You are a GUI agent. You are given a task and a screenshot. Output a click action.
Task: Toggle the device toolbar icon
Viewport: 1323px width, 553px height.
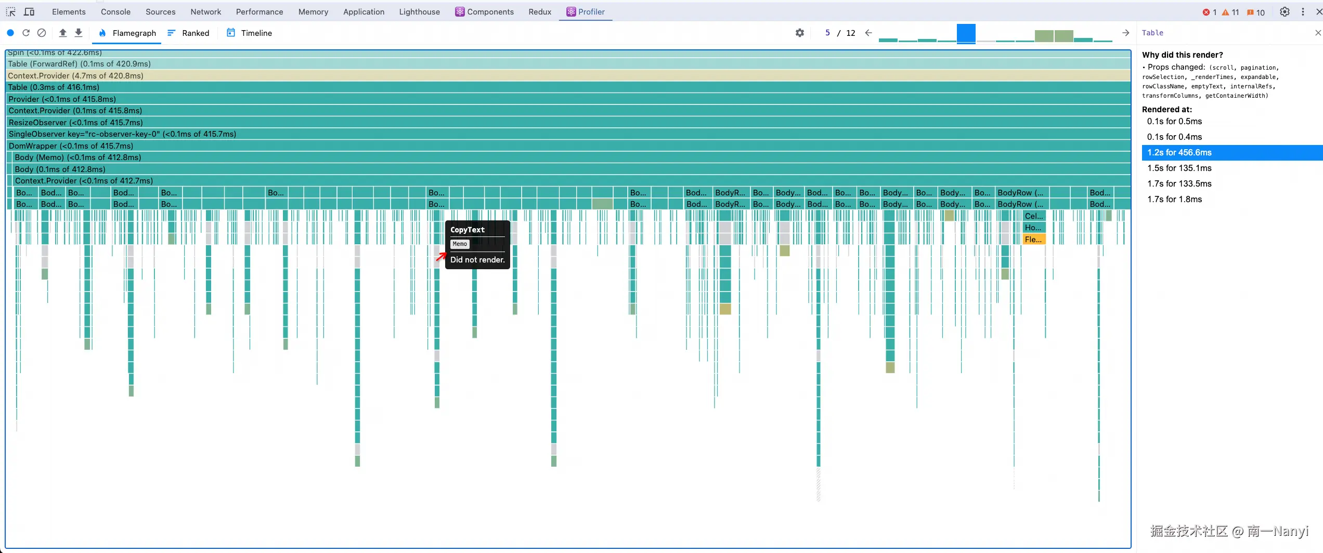29,12
